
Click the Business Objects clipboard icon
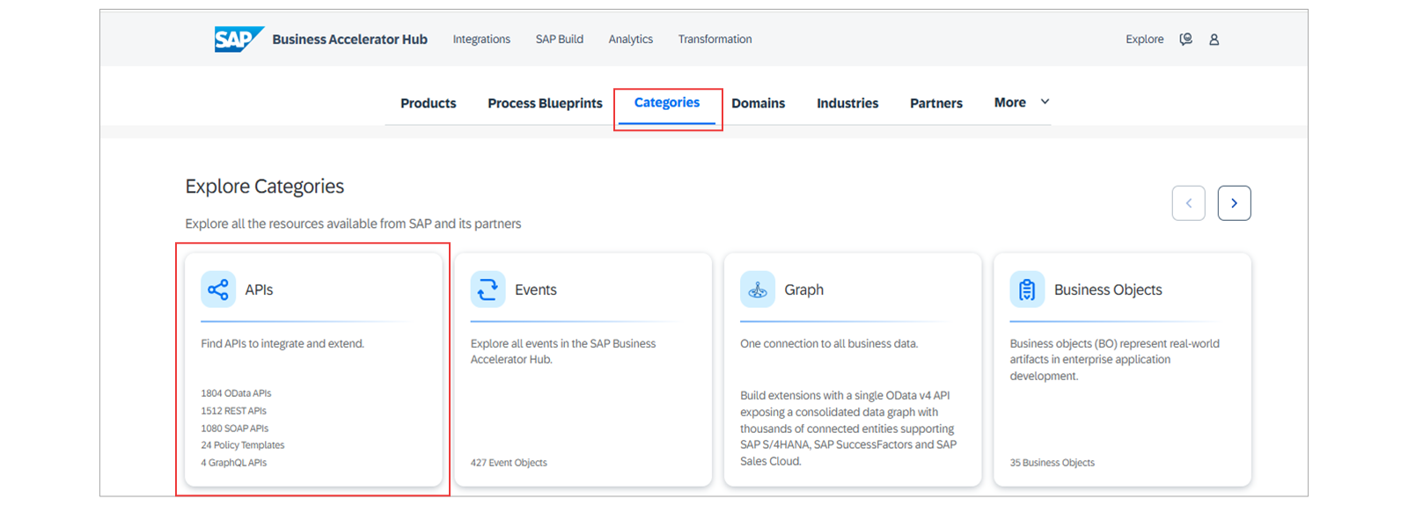point(1027,290)
